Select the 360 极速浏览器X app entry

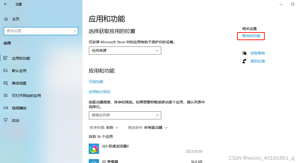[145, 148]
